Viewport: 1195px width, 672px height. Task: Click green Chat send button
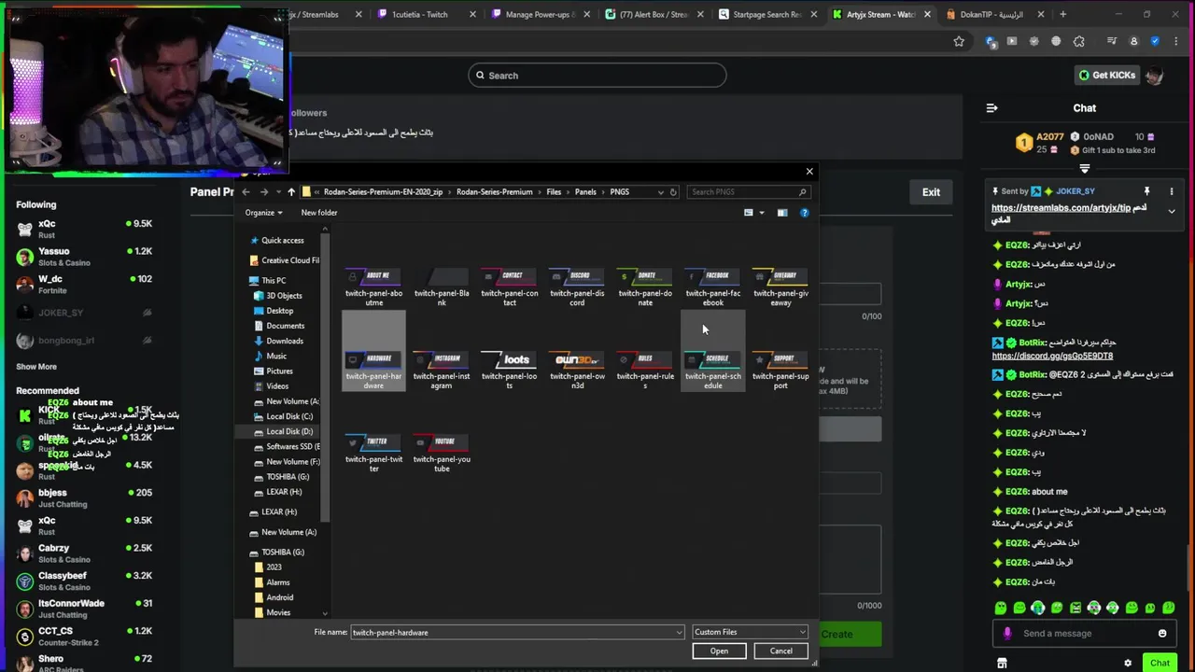1160,663
